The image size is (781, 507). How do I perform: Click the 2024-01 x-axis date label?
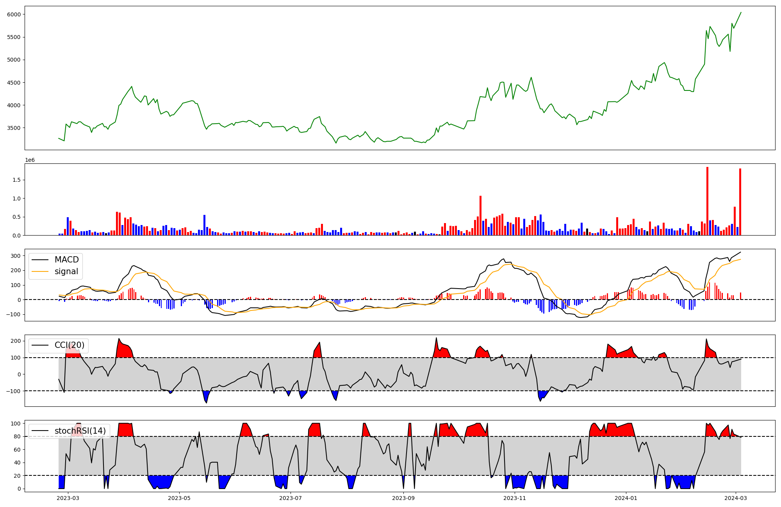coord(626,498)
